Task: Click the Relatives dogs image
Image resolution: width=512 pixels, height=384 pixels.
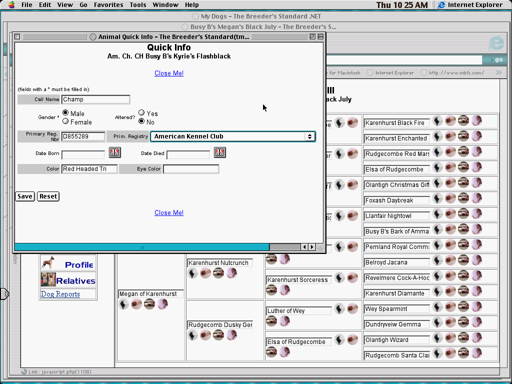Action: [48, 279]
